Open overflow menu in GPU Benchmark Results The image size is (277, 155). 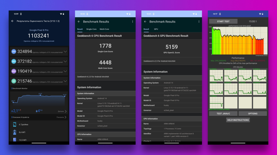[x=199, y=22]
